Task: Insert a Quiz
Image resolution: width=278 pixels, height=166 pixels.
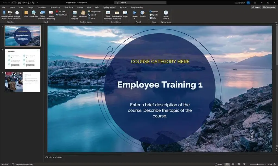Action: (x=26, y=14)
